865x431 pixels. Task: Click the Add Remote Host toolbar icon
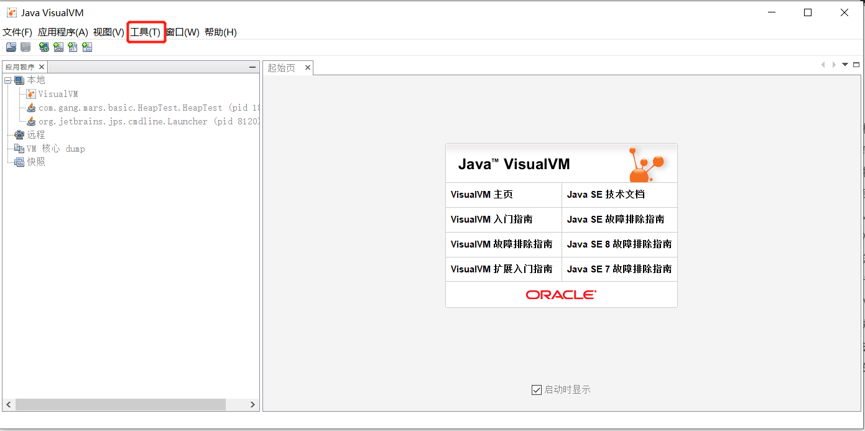coord(44,47)
